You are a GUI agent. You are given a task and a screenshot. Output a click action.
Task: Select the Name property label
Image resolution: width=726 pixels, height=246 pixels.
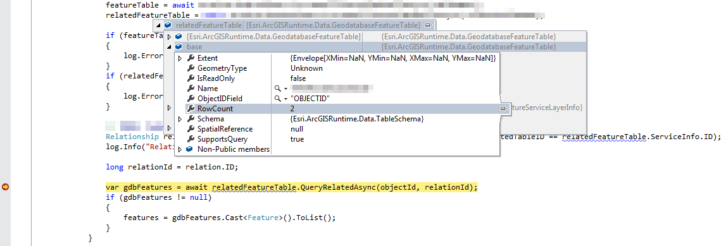208,89
